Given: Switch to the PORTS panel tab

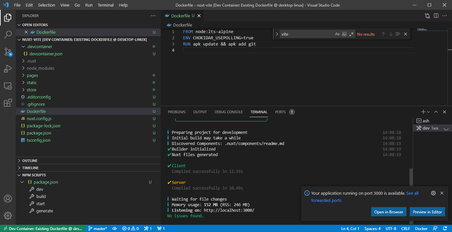Looking at the screenshot, I should tap(280, 112).
